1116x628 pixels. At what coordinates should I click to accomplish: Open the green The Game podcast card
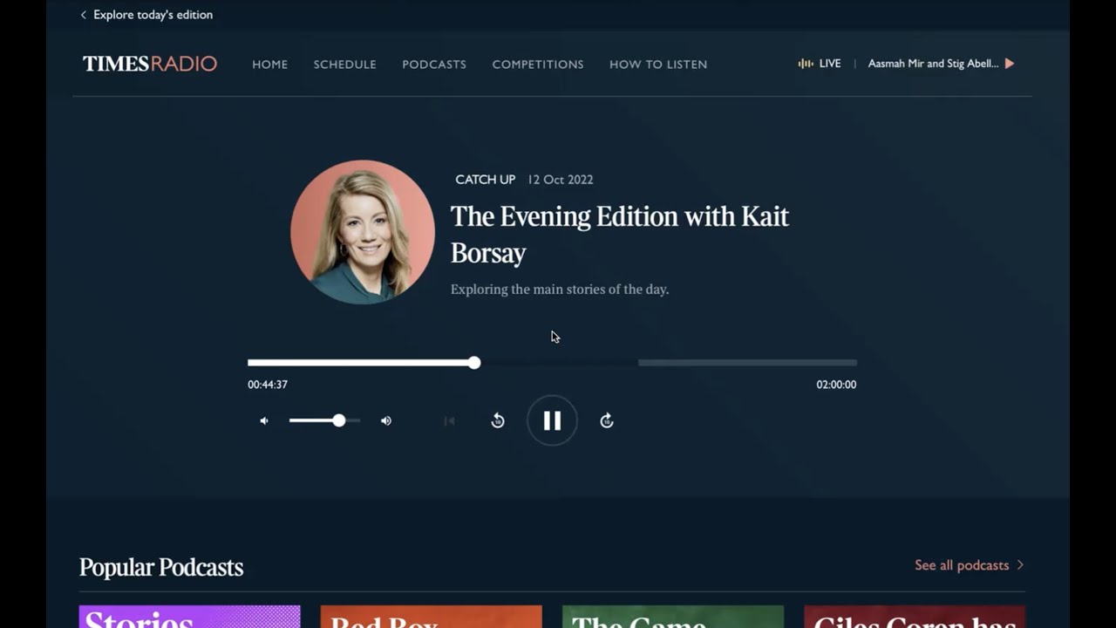click(x=673, y=617)
